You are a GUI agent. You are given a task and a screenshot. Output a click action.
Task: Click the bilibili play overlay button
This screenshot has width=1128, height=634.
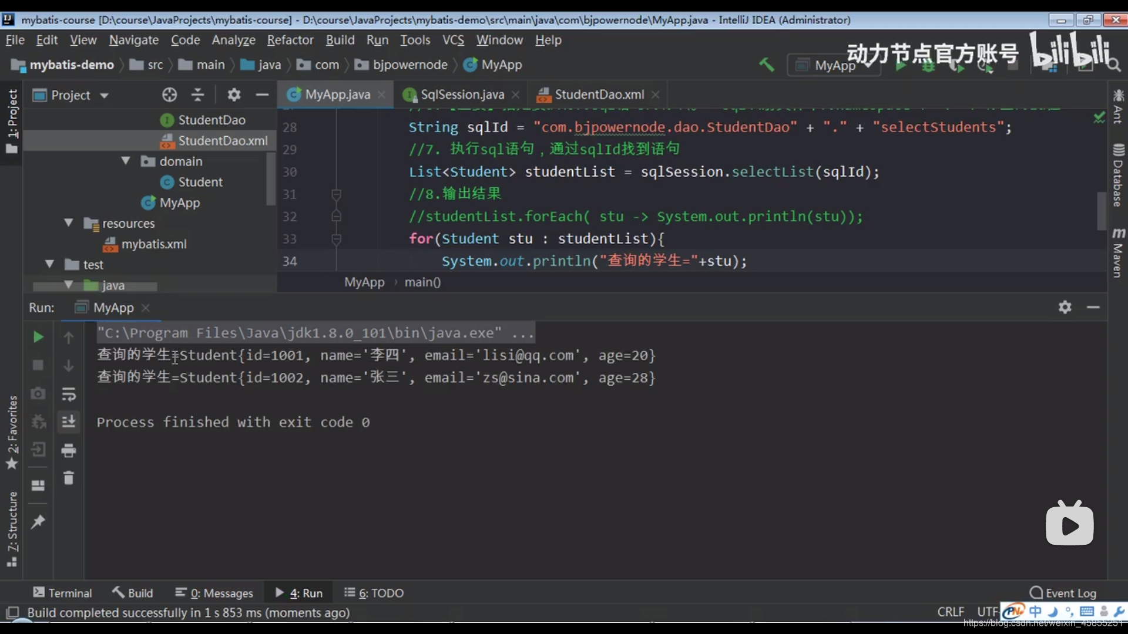pyautogui.click(x=1069, y=523)
